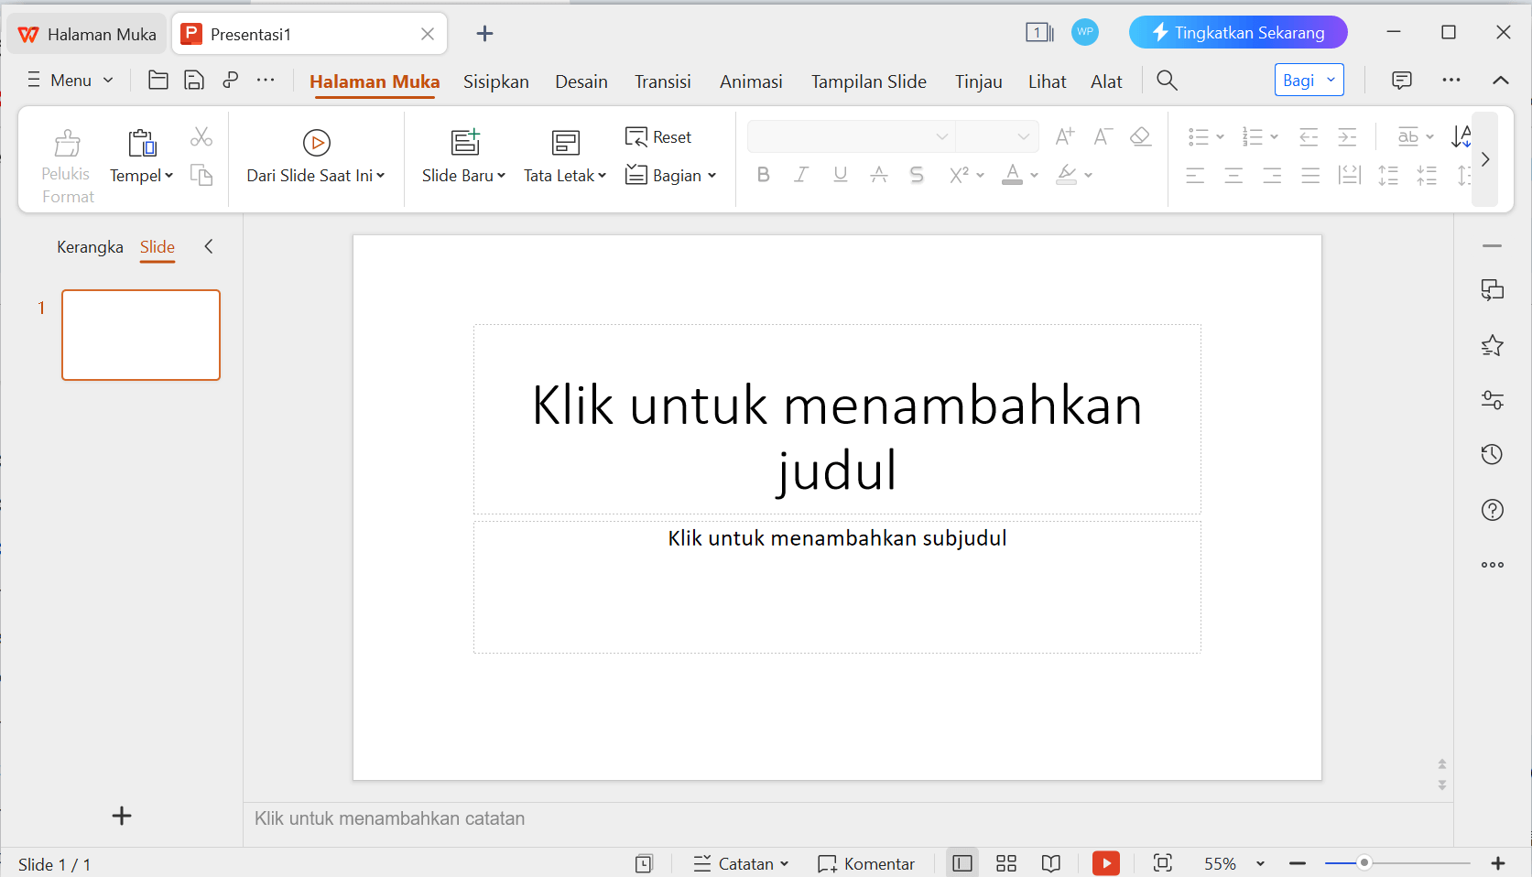Image resolution: width=1532 pixels, height=877 pixels.
Task: Toggle bold formatting
Action: 763,175
